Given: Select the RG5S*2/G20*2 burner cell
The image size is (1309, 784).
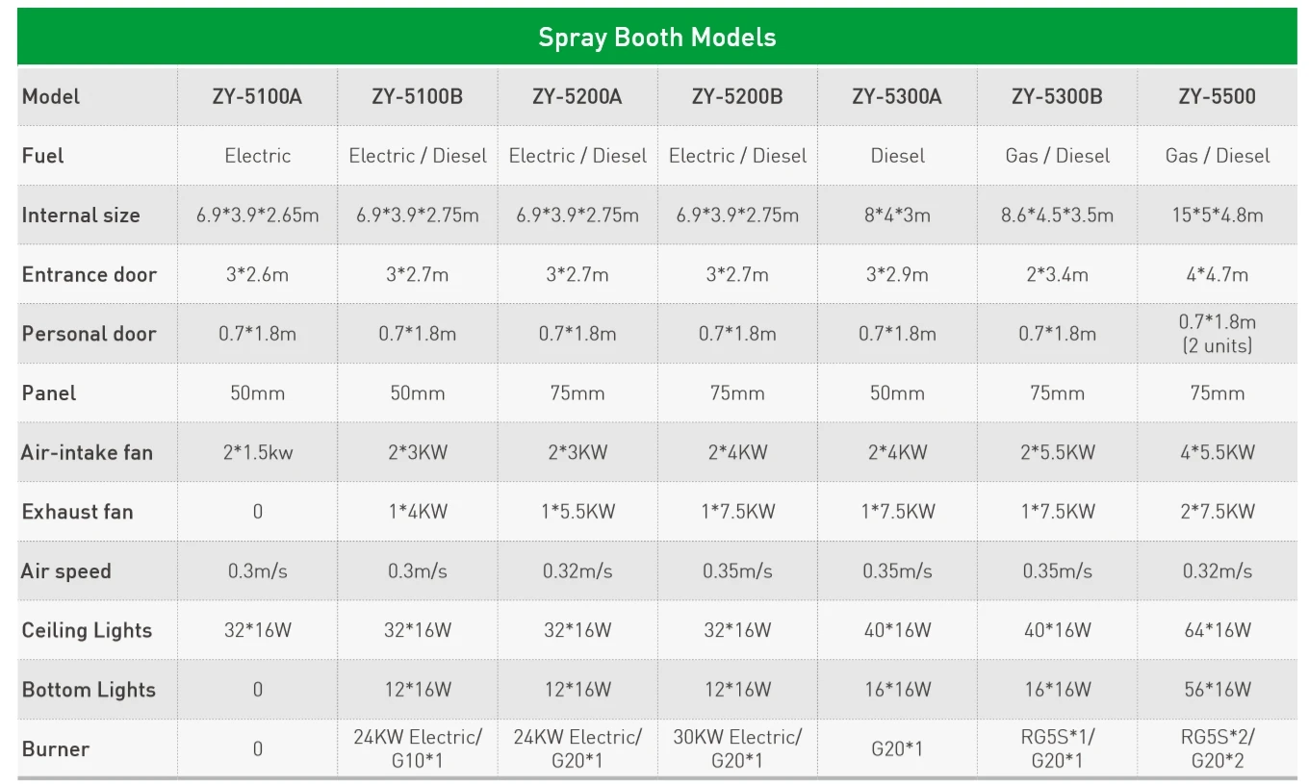Looking at the screenshot, I should 1217,748.
